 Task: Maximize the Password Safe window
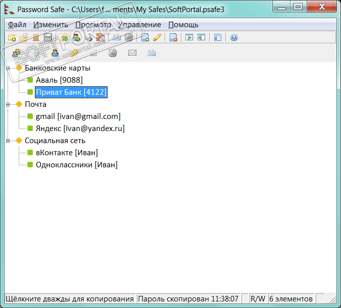(298, 7)
